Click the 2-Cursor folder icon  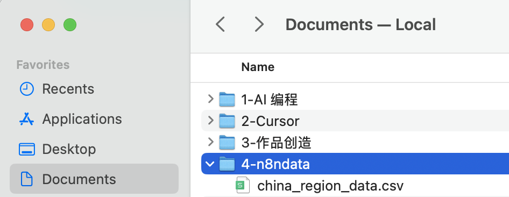pyautogui.click(x=227, y=121)
